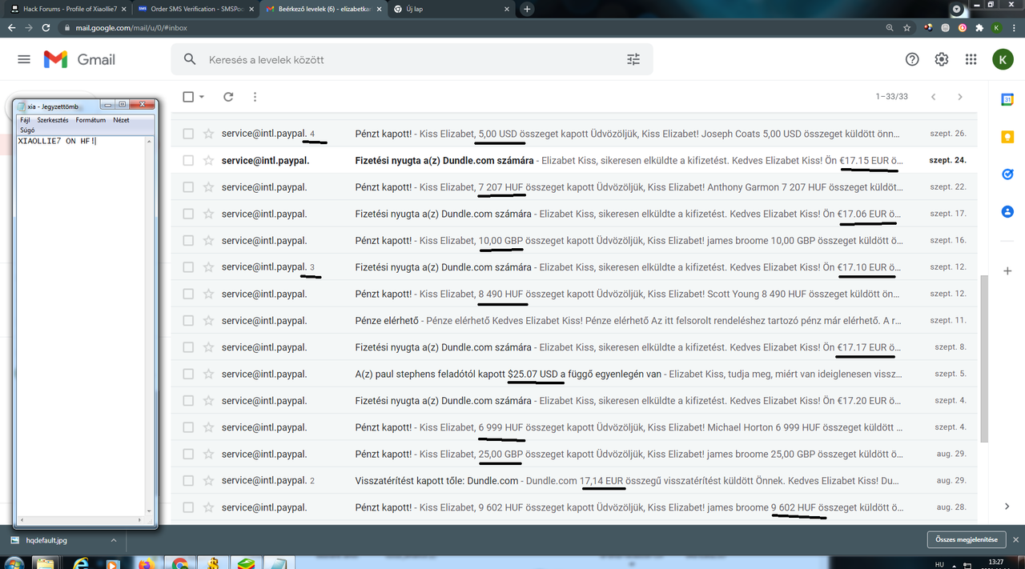1025x569 pixels.
Task: Go to the next page of emails
Action: tap(960, 97)
